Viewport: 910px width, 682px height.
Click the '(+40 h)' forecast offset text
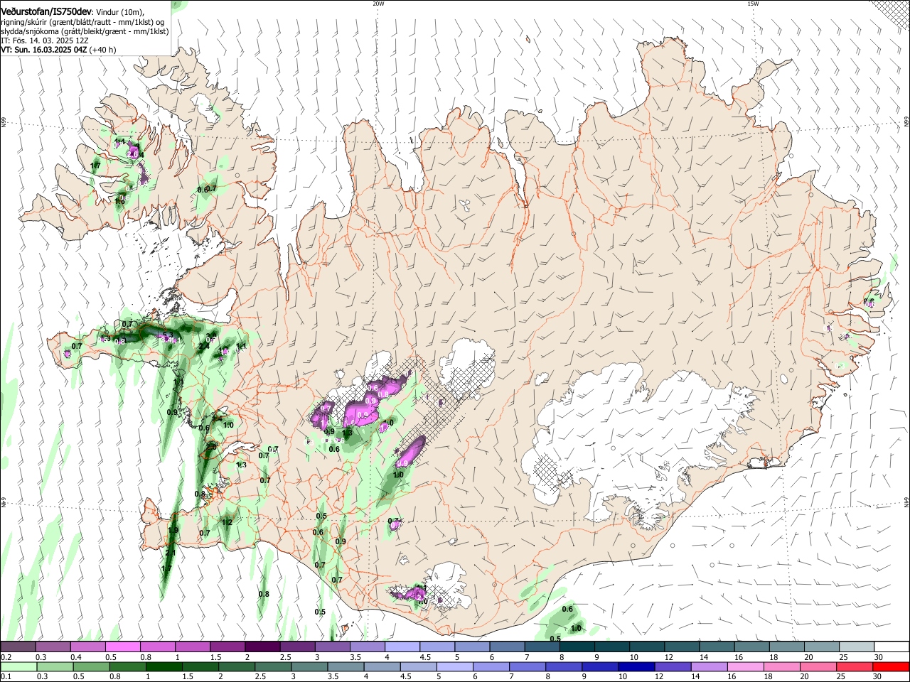click(x=102, y=50)
